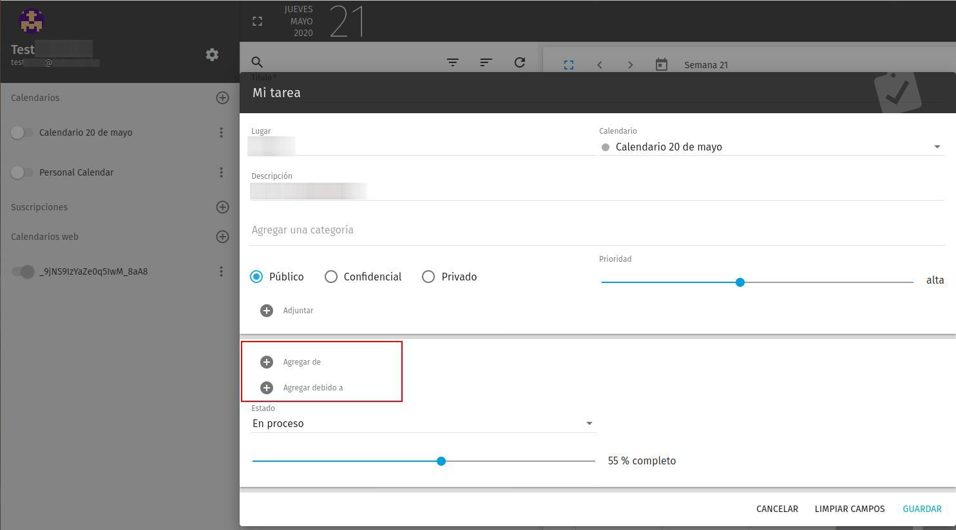956x530 pixels.
Task: Click the percent complete slider handle
Action: coord(441,461)
